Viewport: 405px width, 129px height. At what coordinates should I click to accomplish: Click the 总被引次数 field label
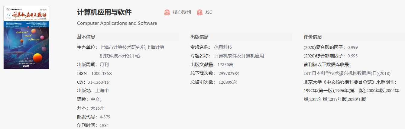[x=203, y=82]
